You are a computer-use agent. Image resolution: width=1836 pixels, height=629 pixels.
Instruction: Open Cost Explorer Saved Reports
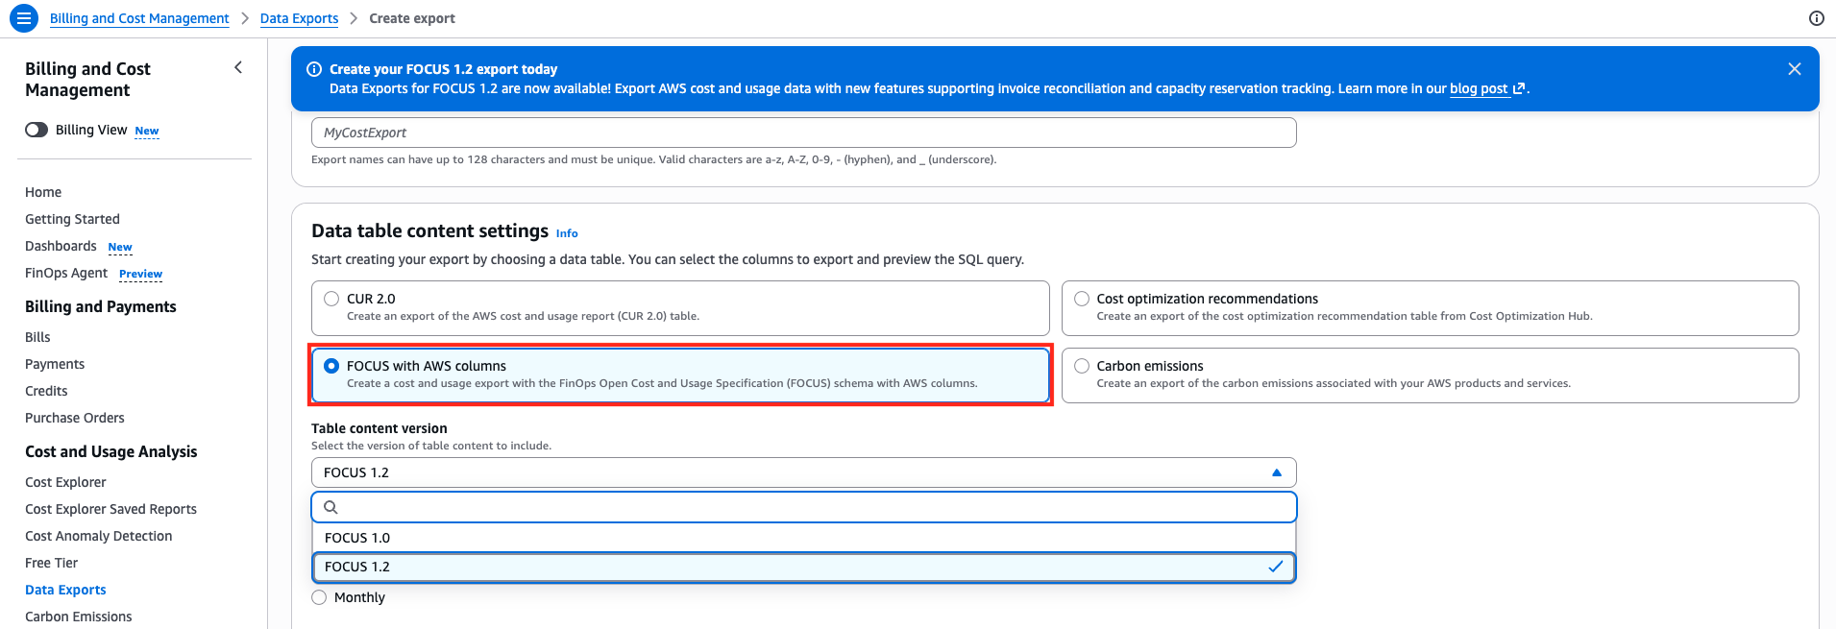[110, 509]
